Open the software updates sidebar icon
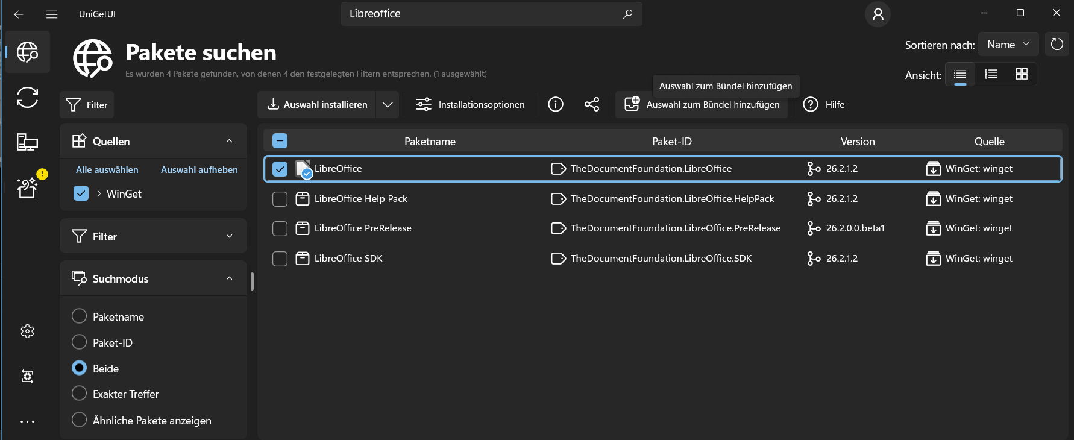This screenshot has width=1074, height=440. pos(27,97)
